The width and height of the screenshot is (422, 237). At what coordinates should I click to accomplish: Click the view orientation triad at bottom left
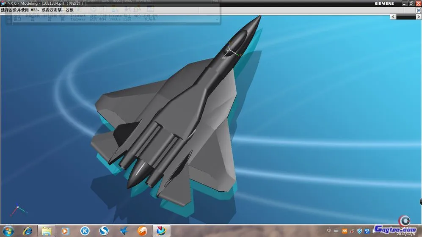point(19,210)
